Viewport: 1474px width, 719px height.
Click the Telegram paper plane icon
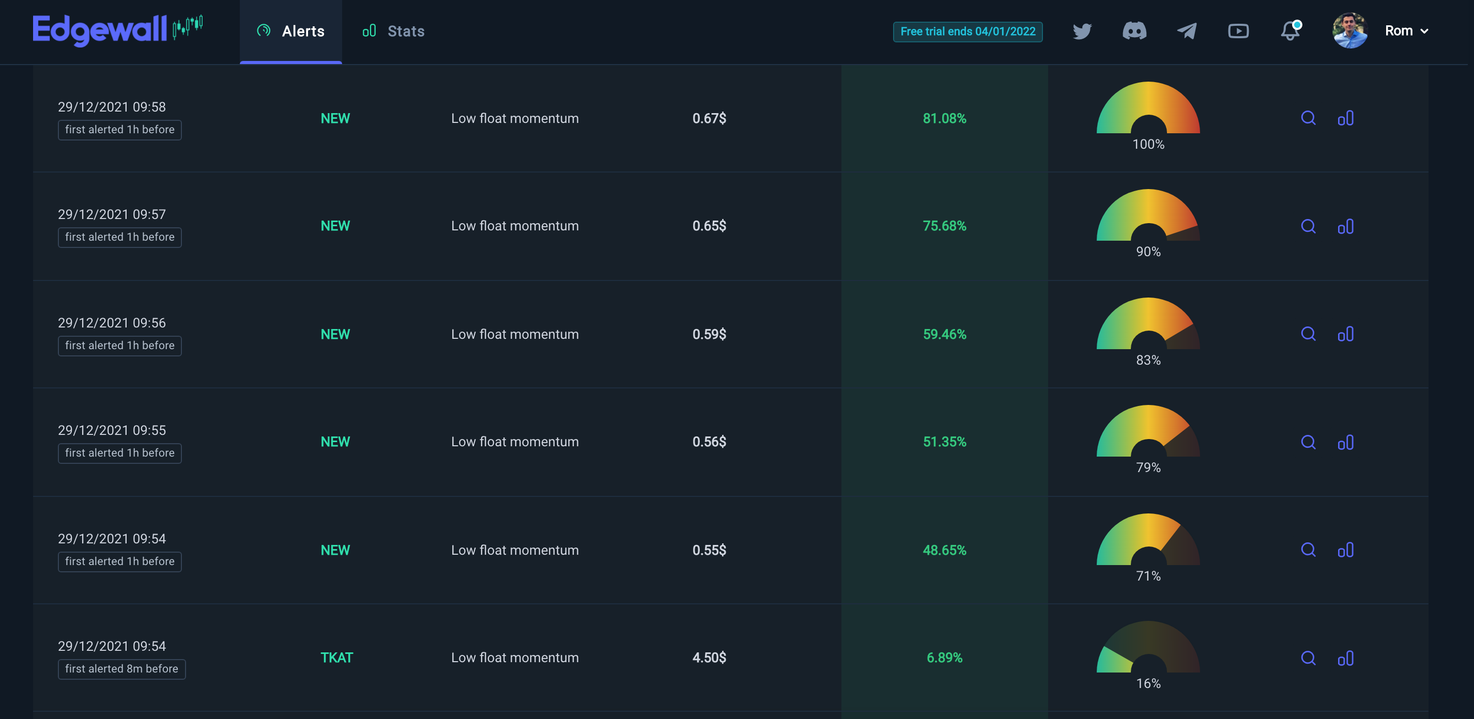[x=1186, y=31]
